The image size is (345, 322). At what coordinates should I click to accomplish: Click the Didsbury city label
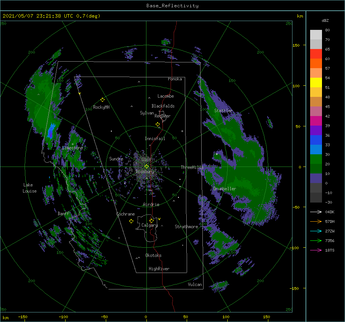coord(145,172)
